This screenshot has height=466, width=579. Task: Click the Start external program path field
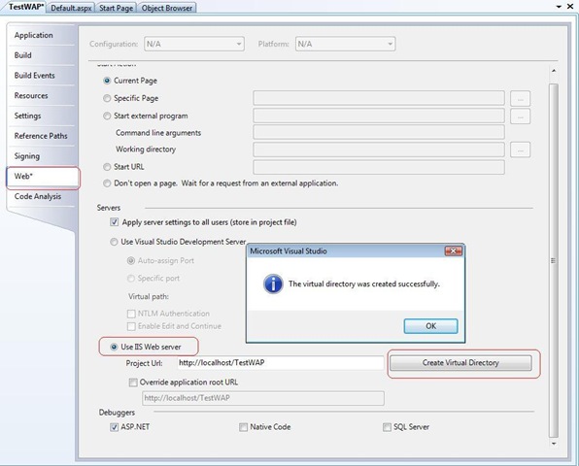[x=379, y=116]
